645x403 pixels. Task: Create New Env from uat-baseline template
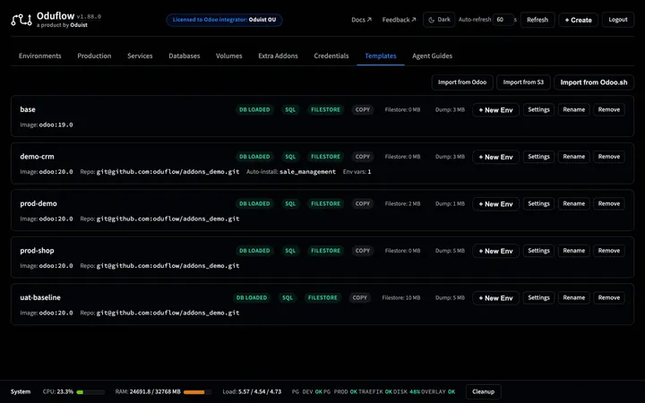pyautogui.click(x=495, y=297)
